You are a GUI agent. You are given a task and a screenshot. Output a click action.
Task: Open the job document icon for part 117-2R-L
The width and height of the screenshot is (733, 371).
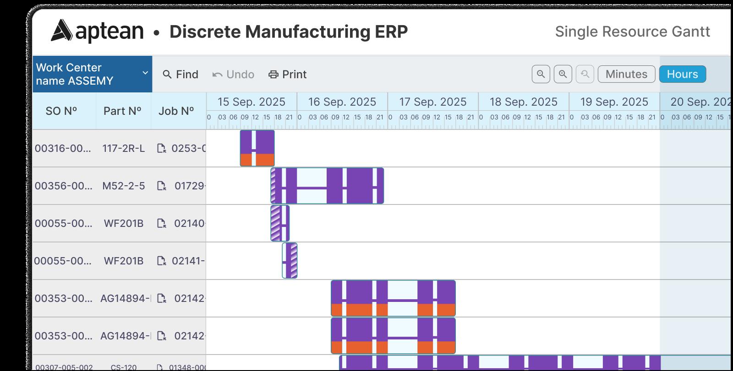[161, 148]
